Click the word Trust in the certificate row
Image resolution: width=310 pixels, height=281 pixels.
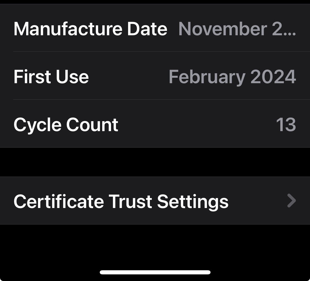tap(130, 201)
